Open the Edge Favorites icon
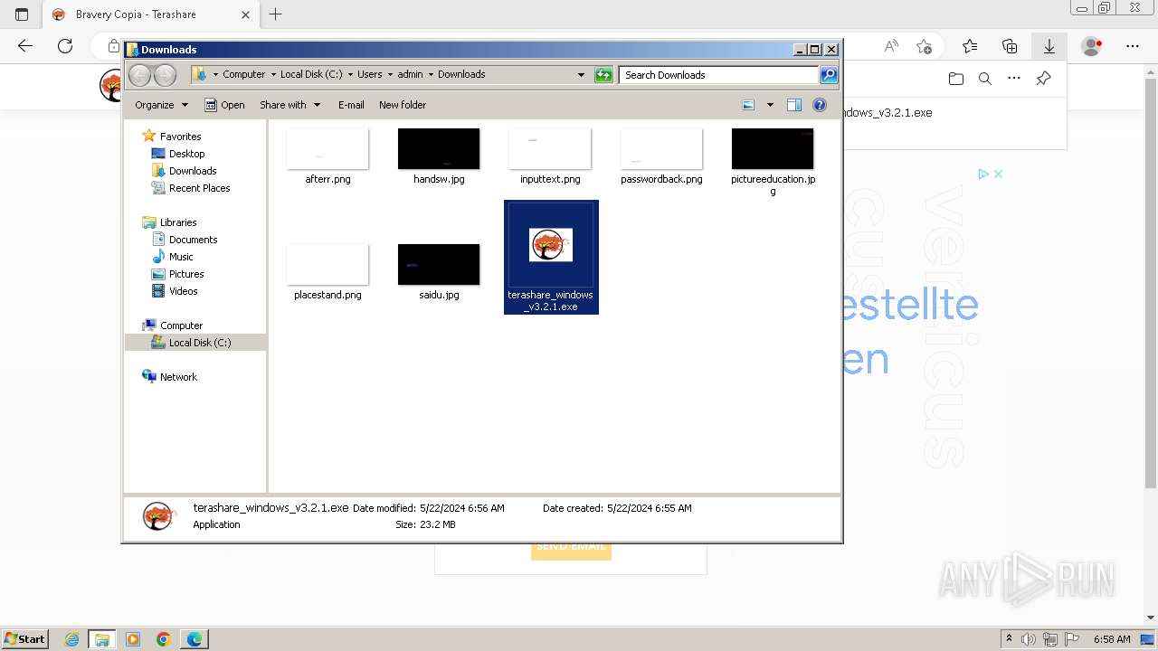1158x651 pixels. pos(970,46)
